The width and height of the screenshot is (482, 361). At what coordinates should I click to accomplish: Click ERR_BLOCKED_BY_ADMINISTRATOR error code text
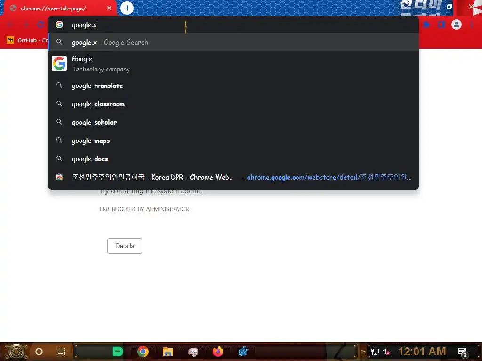point(144,209)
